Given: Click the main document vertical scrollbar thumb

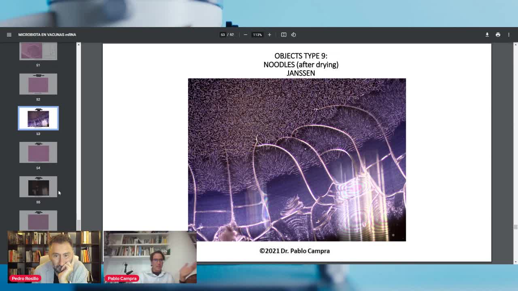Looking at the screenshot, I should coord(515,227).
